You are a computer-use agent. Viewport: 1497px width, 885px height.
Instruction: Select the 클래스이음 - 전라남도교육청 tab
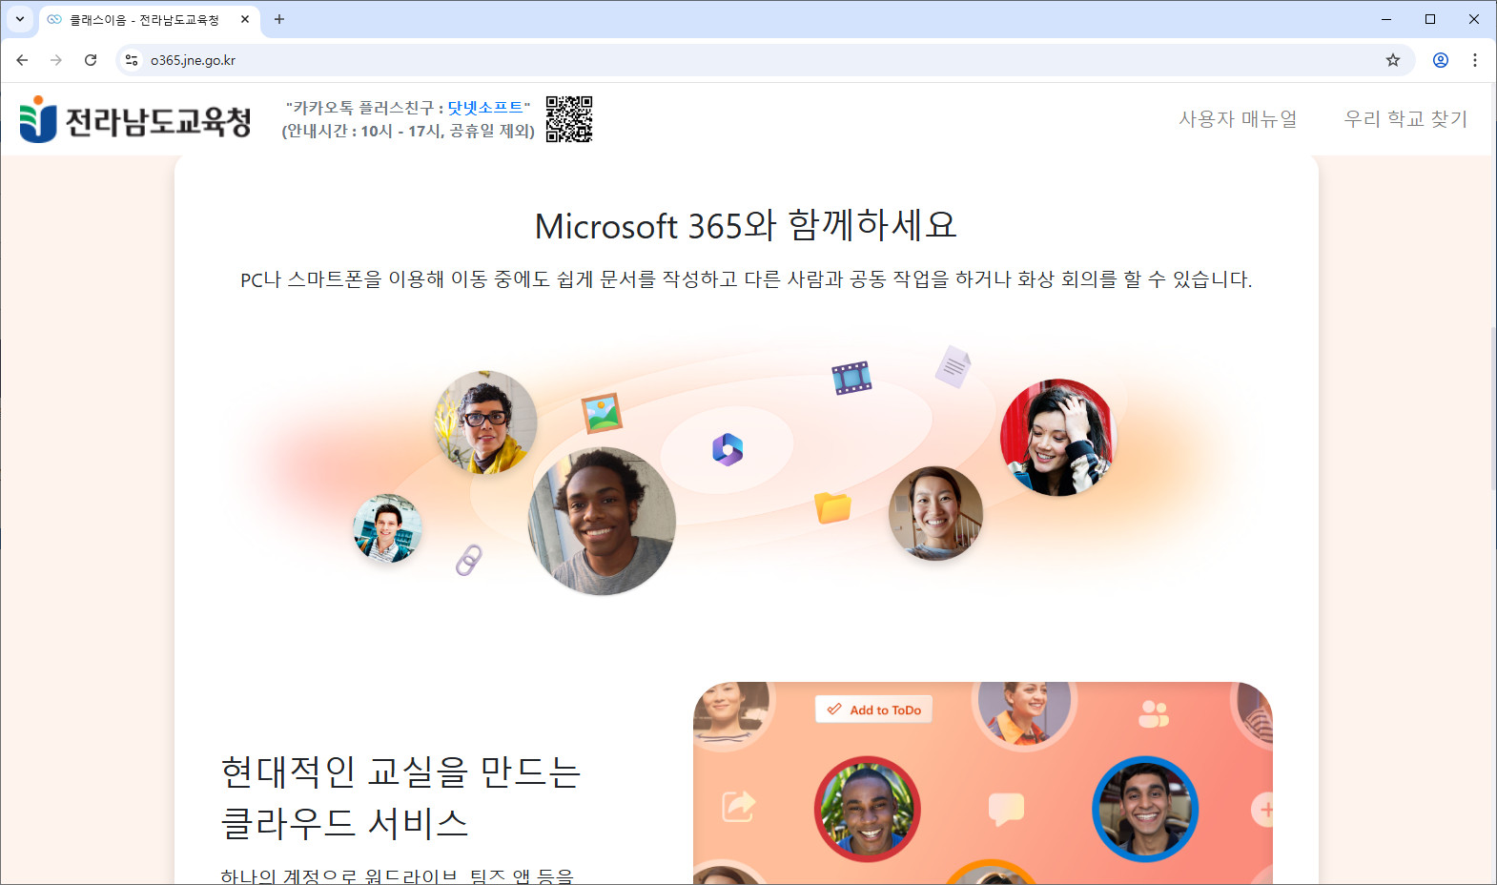point(150,19)
